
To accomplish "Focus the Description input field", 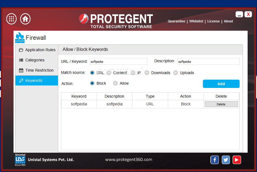I will click(x=208, y=62).
